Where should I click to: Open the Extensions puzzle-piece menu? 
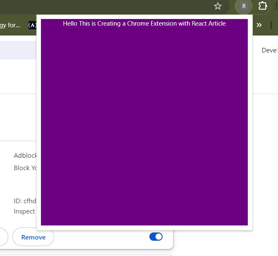click(x=262, y=6)
